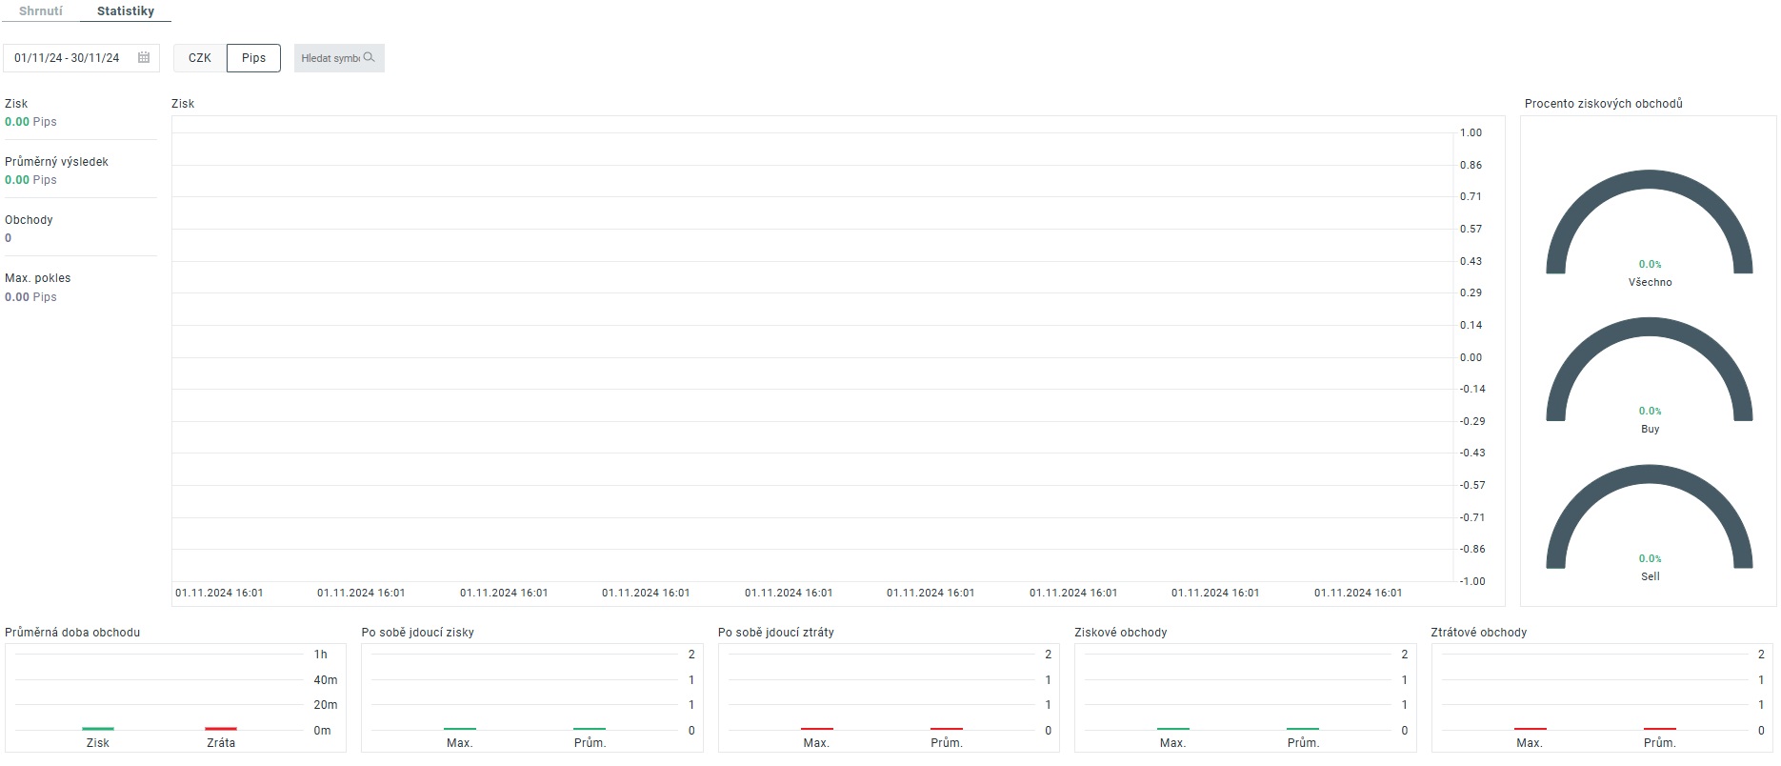Select the Pips unit toggle
The width and height of the screenshot is (1781, 766).
click(x=253, y=58)
